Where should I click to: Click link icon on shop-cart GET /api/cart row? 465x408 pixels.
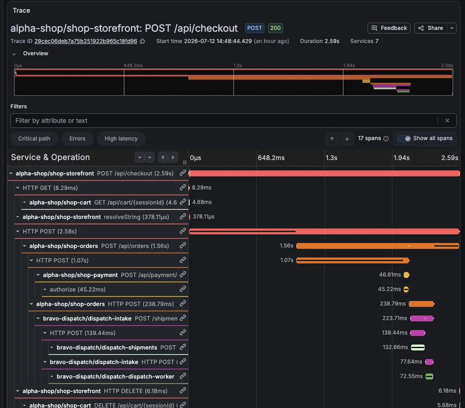183,202
